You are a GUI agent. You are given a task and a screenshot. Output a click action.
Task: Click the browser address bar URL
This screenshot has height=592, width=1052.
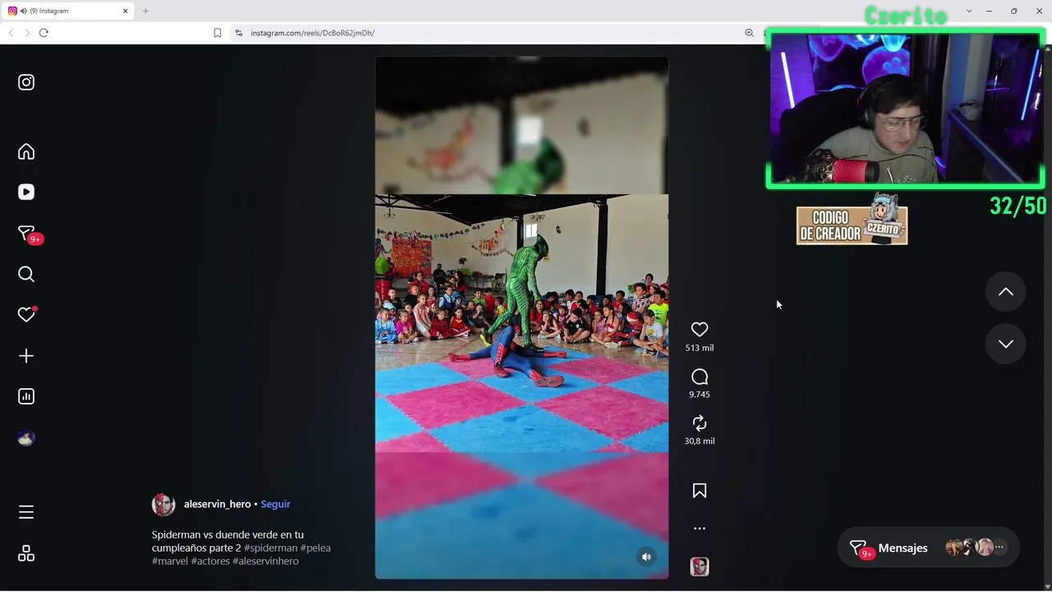pos(312,33)
